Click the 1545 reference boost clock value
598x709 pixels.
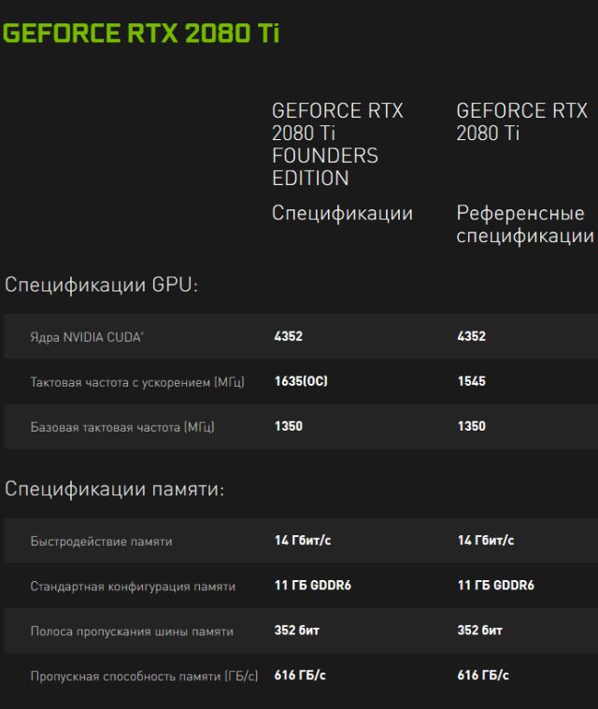(472, 381)
